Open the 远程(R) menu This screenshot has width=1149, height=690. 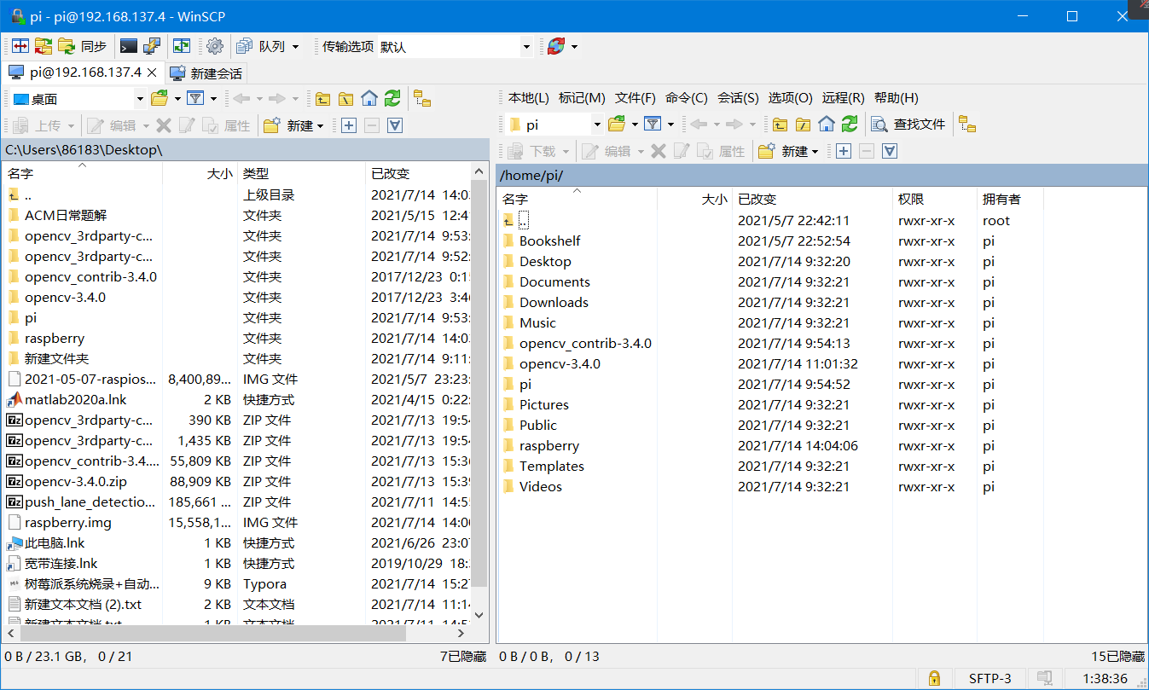coord(844,98)
